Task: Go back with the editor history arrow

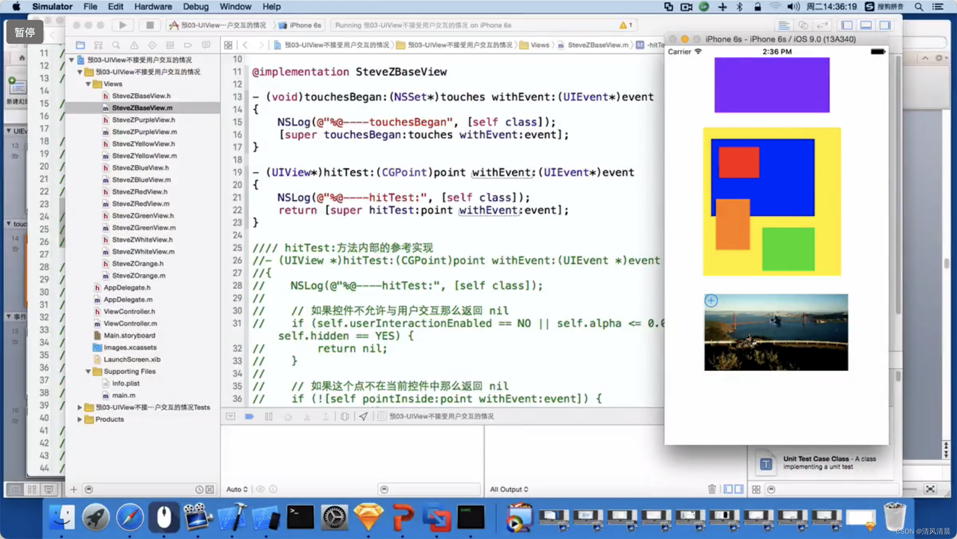Action: (245, 45)
